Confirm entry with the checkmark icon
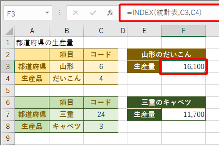219x146 pixels. tap(93, 13)
